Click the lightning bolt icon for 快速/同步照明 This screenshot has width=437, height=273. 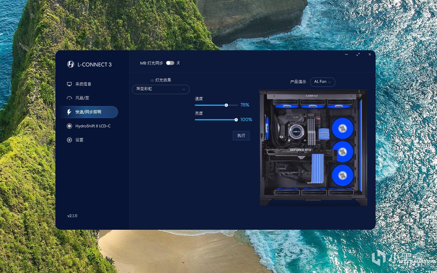tap(69, 112)
